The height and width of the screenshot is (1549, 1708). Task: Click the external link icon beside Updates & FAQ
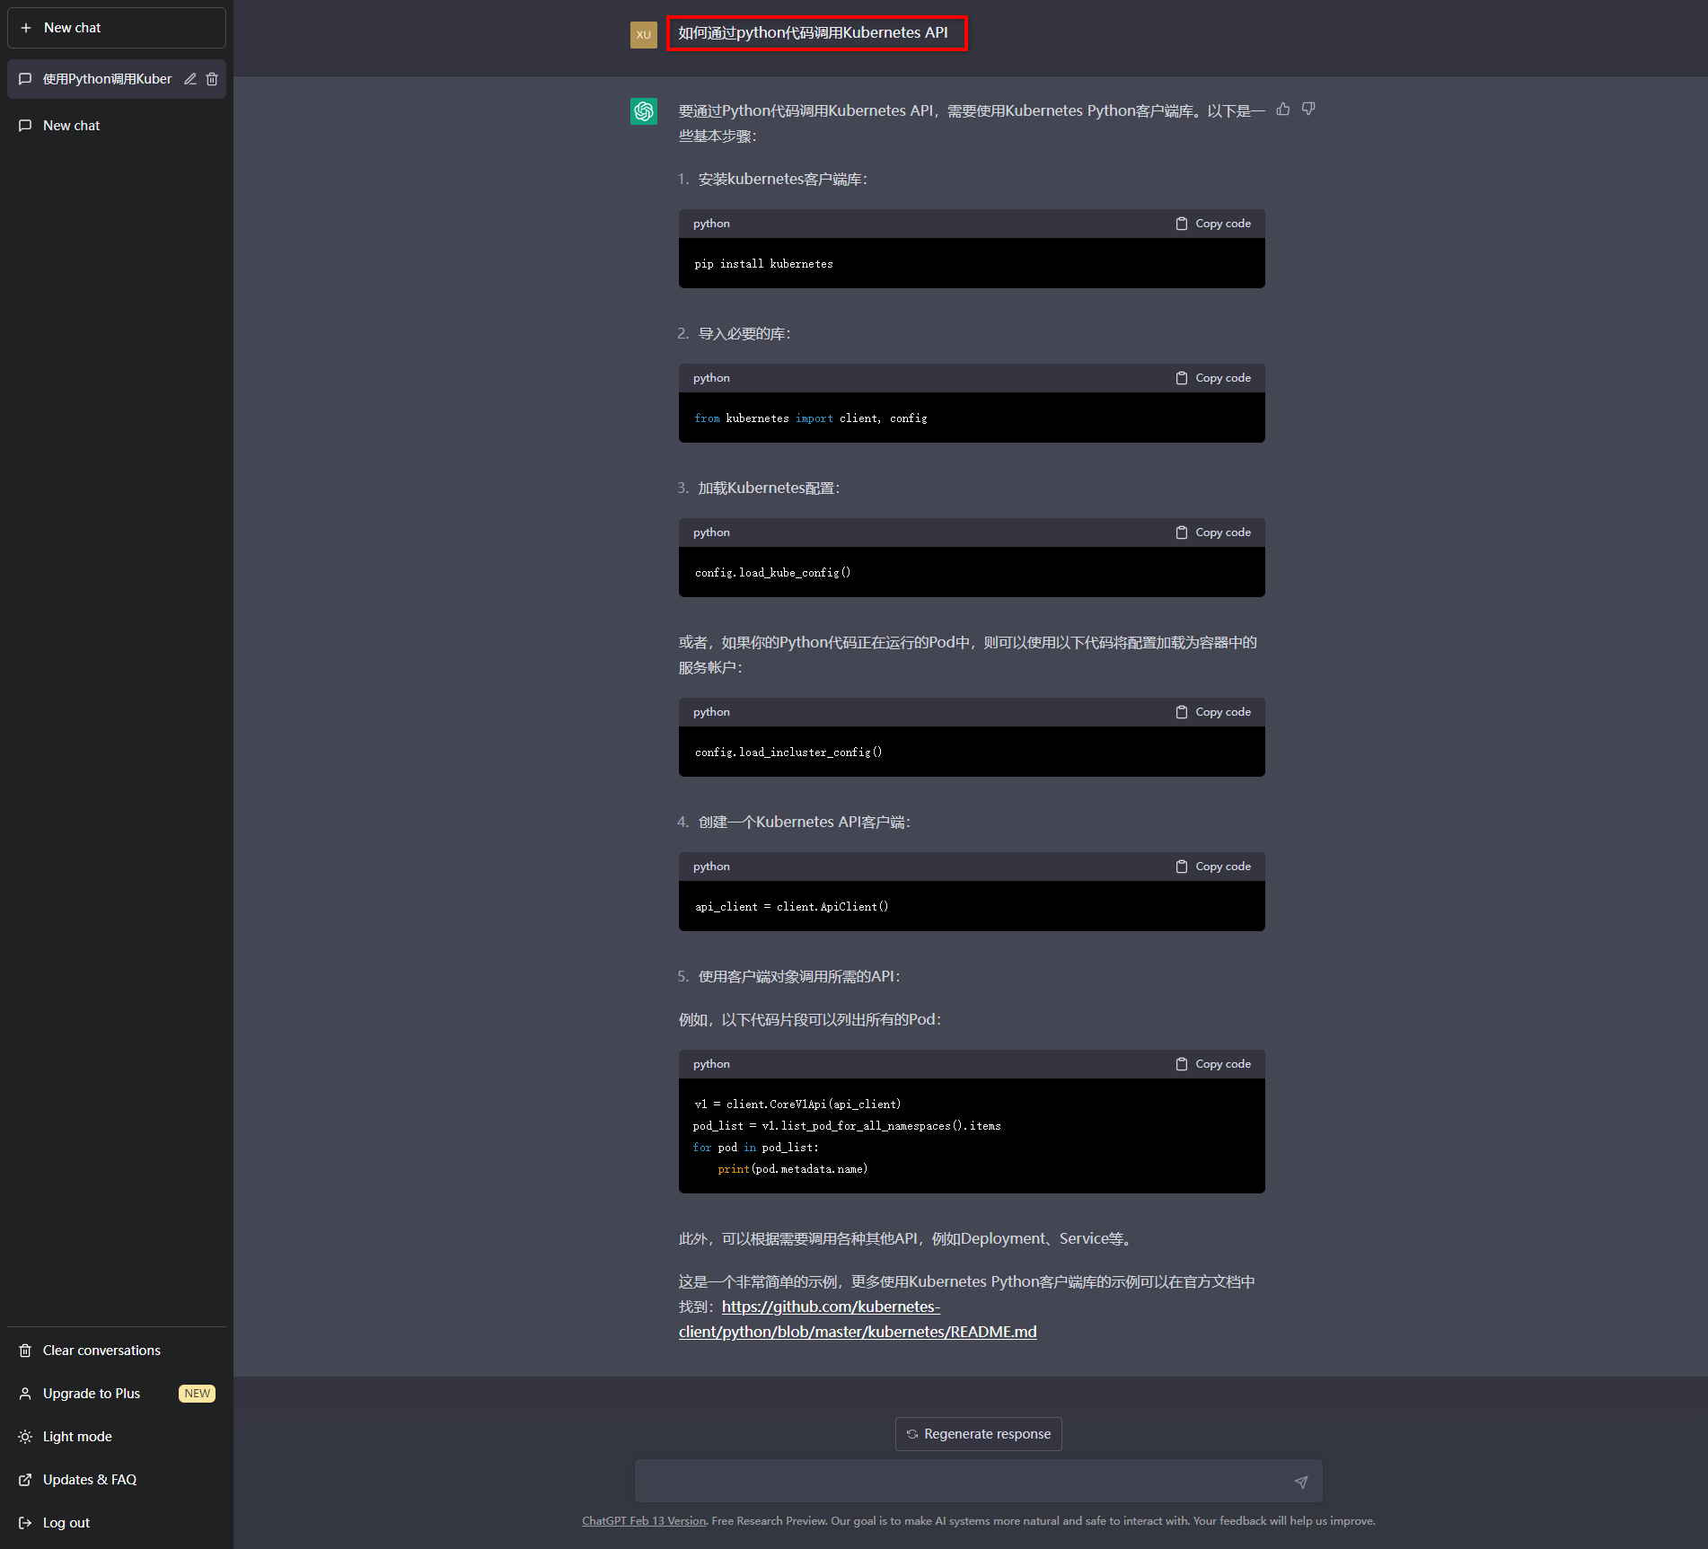25,1480
